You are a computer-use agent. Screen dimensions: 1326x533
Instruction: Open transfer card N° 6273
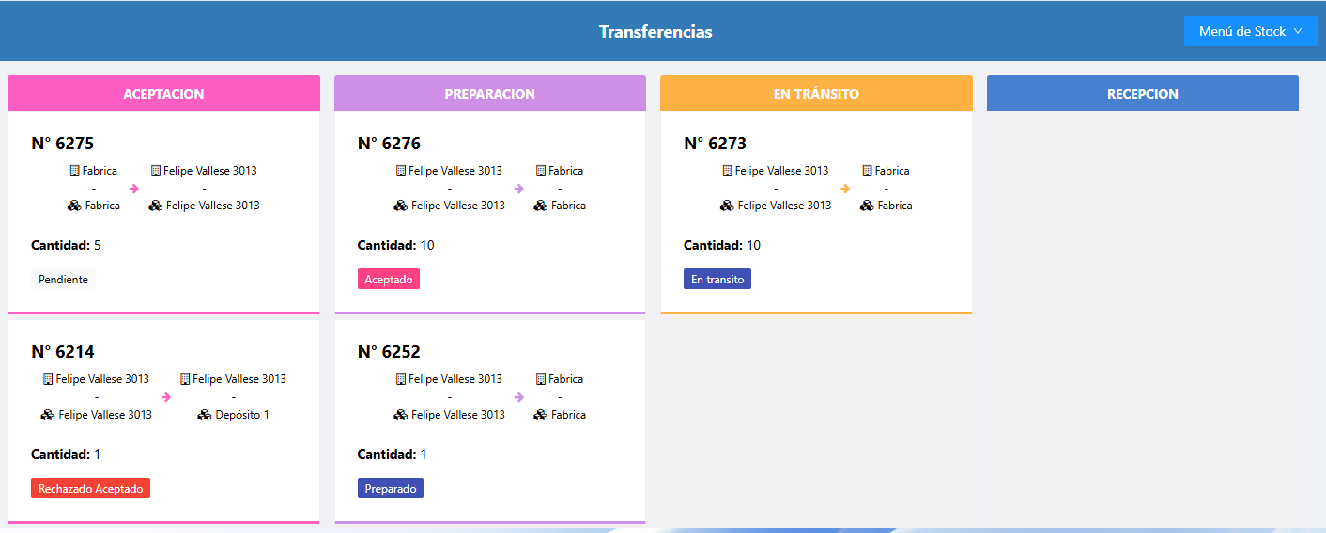816,211
